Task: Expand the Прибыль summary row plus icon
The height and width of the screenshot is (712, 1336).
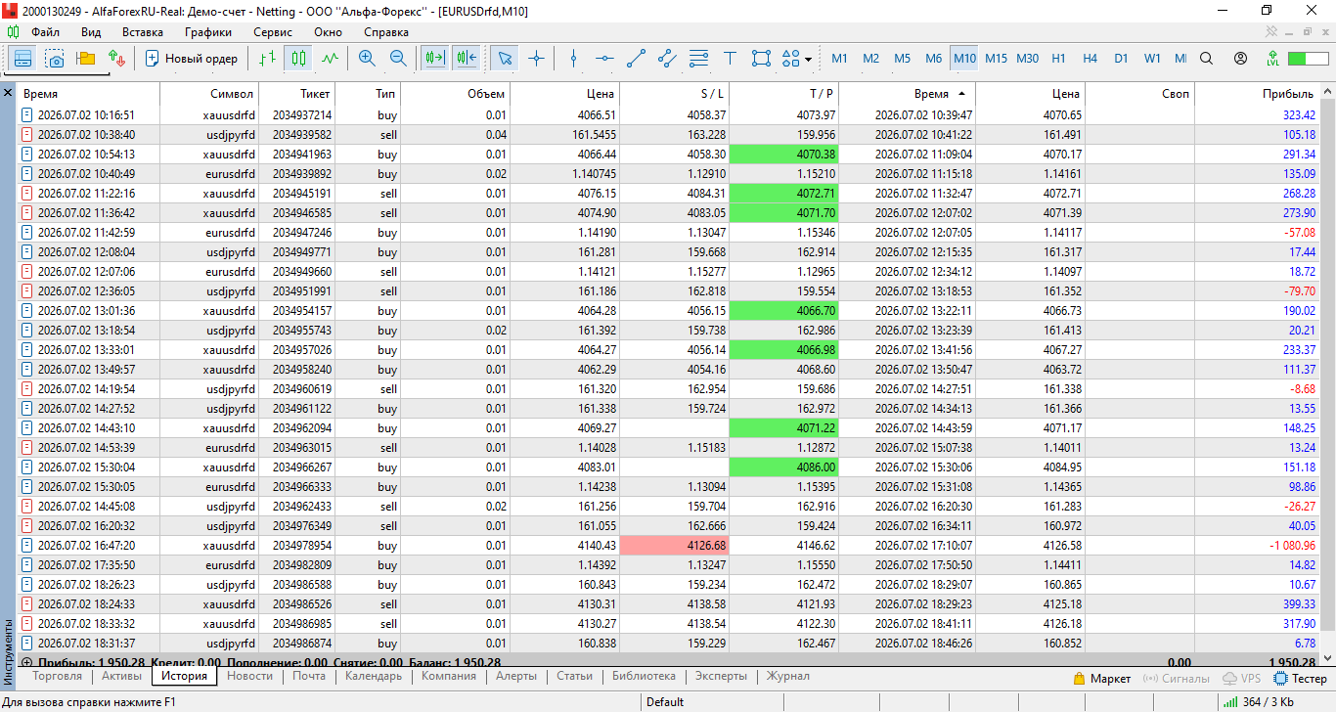Action: 25,663
